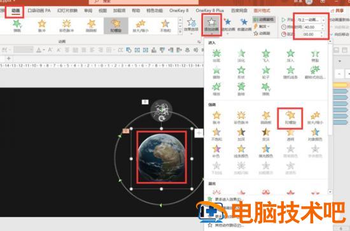Viewport: 350px width, 231px height.
Task: Select 陀螺旋 effect in ribbon animation gallery
Action: click(x=116, y=25)
